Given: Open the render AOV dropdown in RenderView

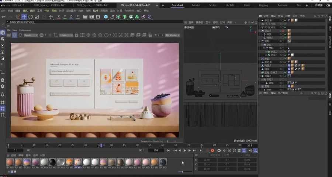Looking at the screenshot, I should tap(31, 35).
